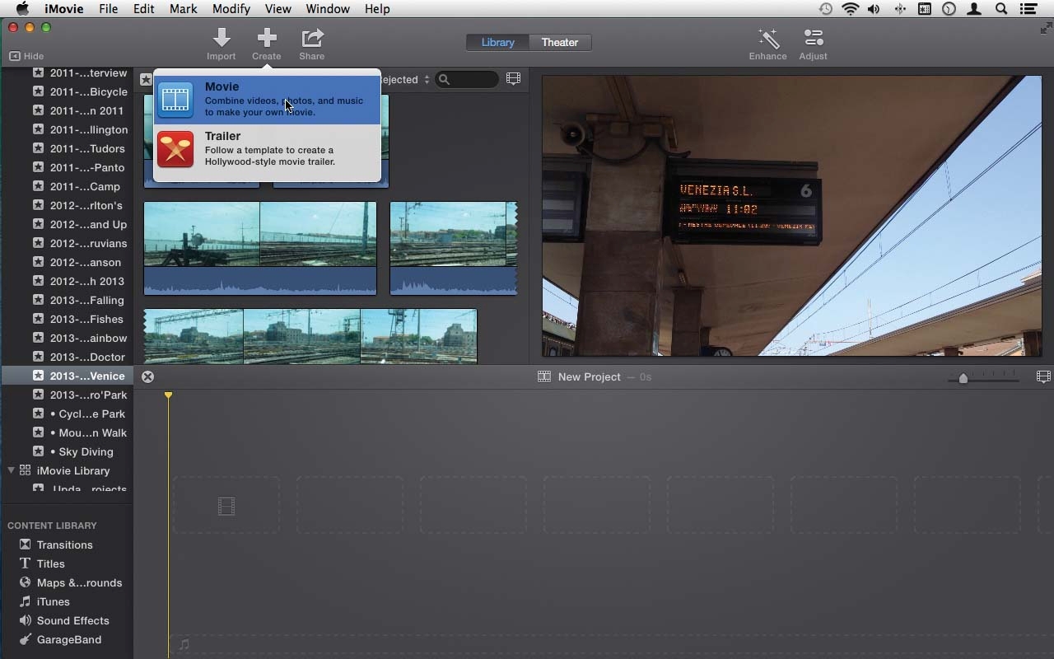Apply Enhance with the magic wand icon
Viewport: 1054px width, 659px height.
click(767, 38)
